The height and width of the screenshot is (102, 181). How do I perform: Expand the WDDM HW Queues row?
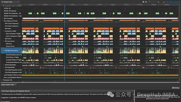pos(3,11)
